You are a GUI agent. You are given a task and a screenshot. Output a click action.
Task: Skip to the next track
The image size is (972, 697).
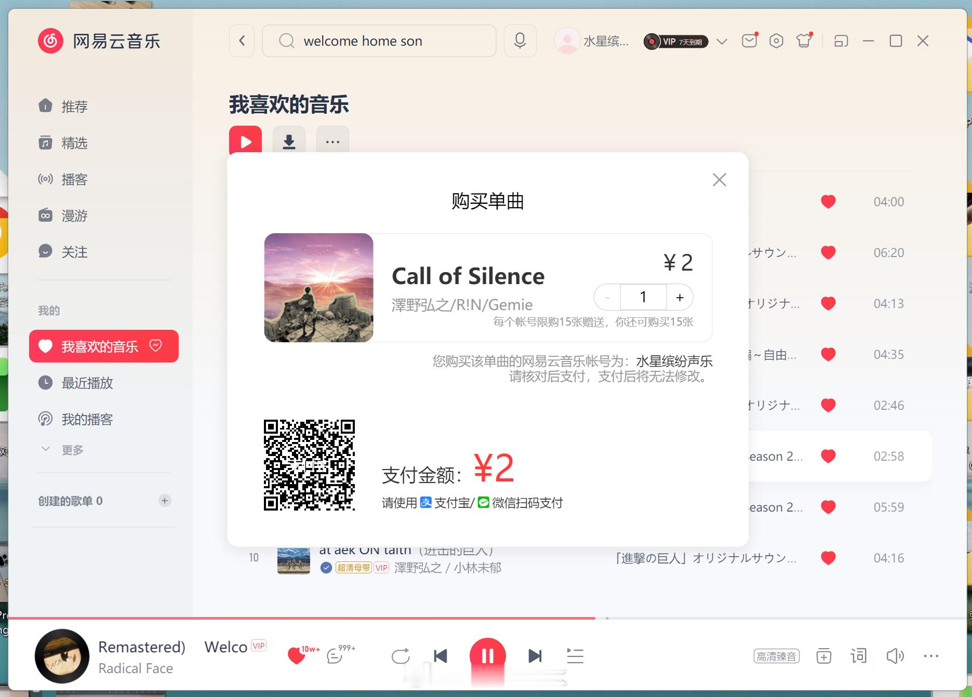[535, 656]
